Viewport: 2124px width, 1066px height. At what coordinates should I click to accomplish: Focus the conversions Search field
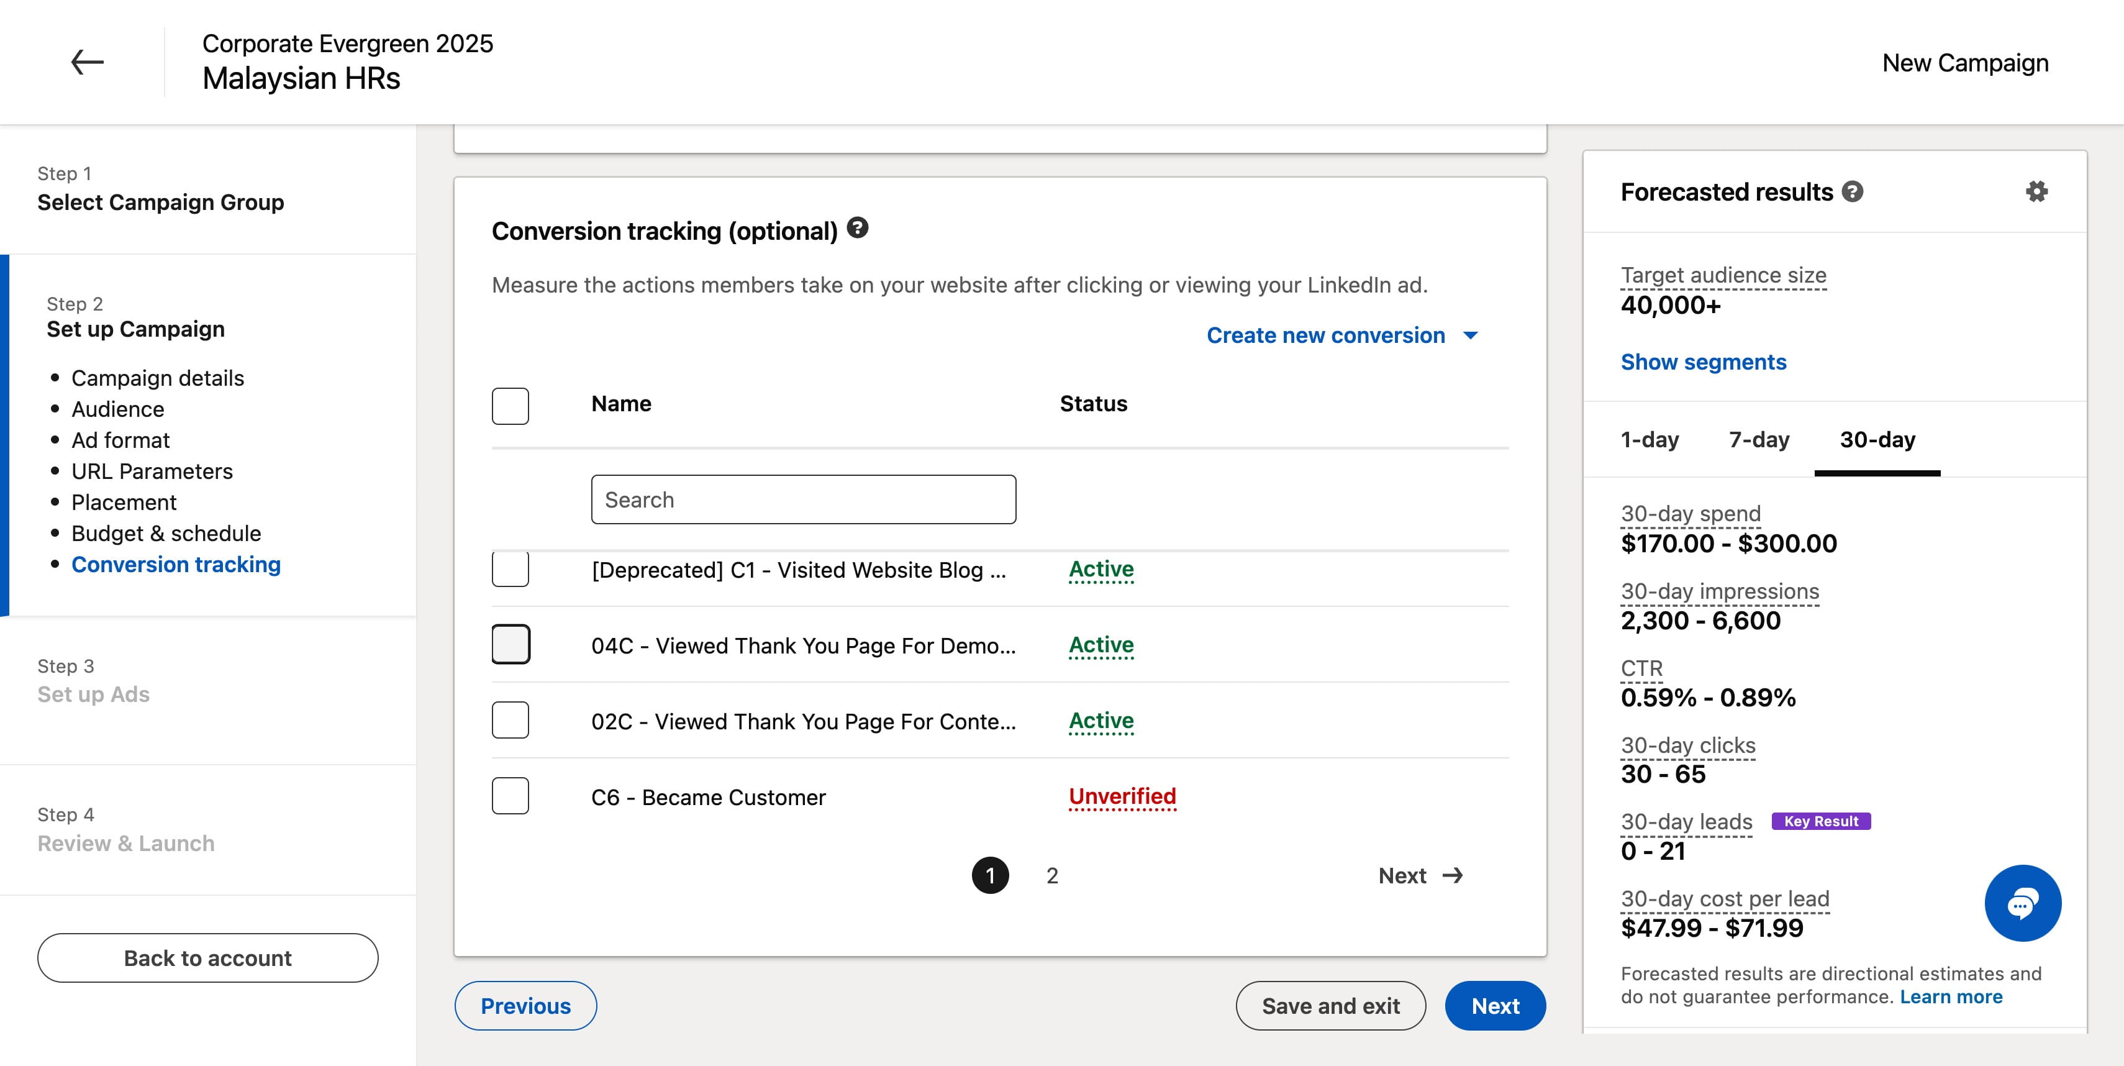803,499
